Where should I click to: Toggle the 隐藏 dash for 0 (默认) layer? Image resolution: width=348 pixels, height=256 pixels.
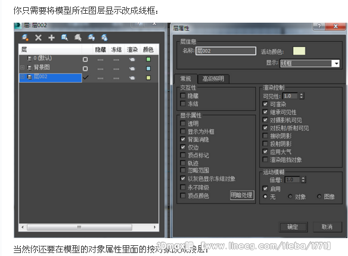pos(100,60)
